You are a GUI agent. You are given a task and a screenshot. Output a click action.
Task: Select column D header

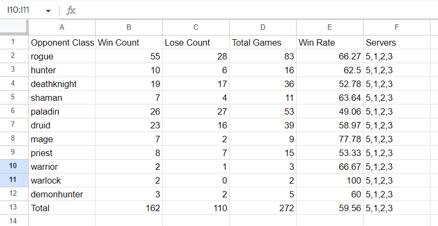click(263, 27)
